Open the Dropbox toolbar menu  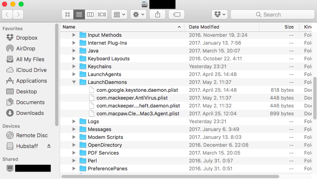click(x=220, y=14)
